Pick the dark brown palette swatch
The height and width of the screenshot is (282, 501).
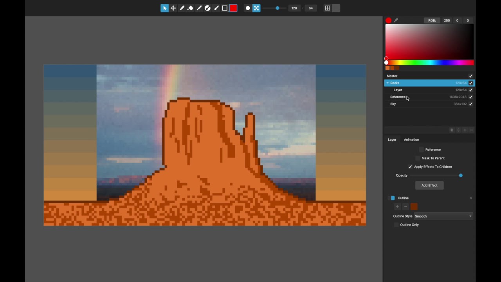pos(397,68)
